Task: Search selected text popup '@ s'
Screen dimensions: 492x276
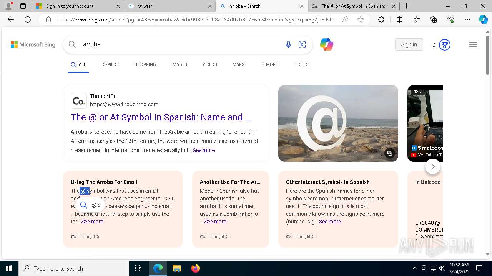Action: [x=90, y=205]
